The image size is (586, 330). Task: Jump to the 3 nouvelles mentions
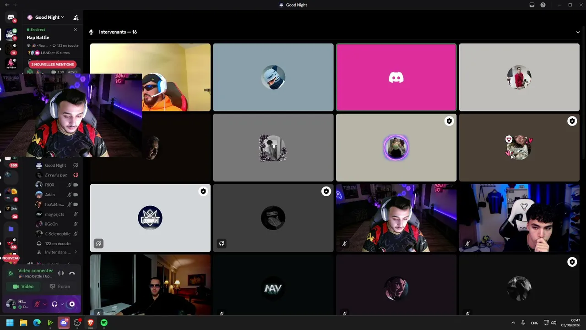(53, 65)
